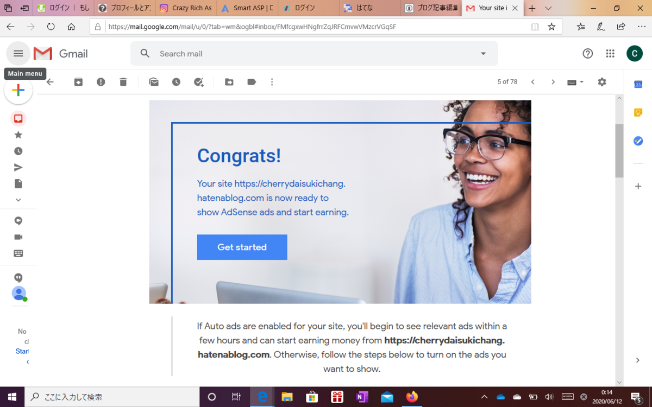The height and width of the screenshot is (407, 652).
Task: Switch to プロフィールとア browser tab
Action: coord(124,8)
